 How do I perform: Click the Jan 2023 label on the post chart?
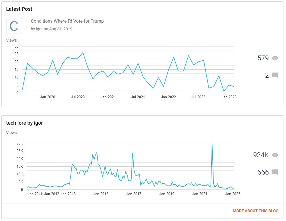coord(229,97)
